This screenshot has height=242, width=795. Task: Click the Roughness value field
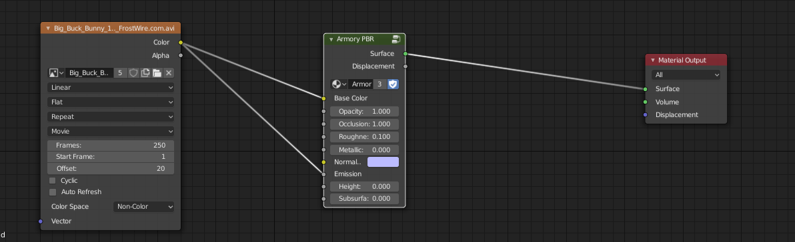pyautogui.click(x=365, y=137)
